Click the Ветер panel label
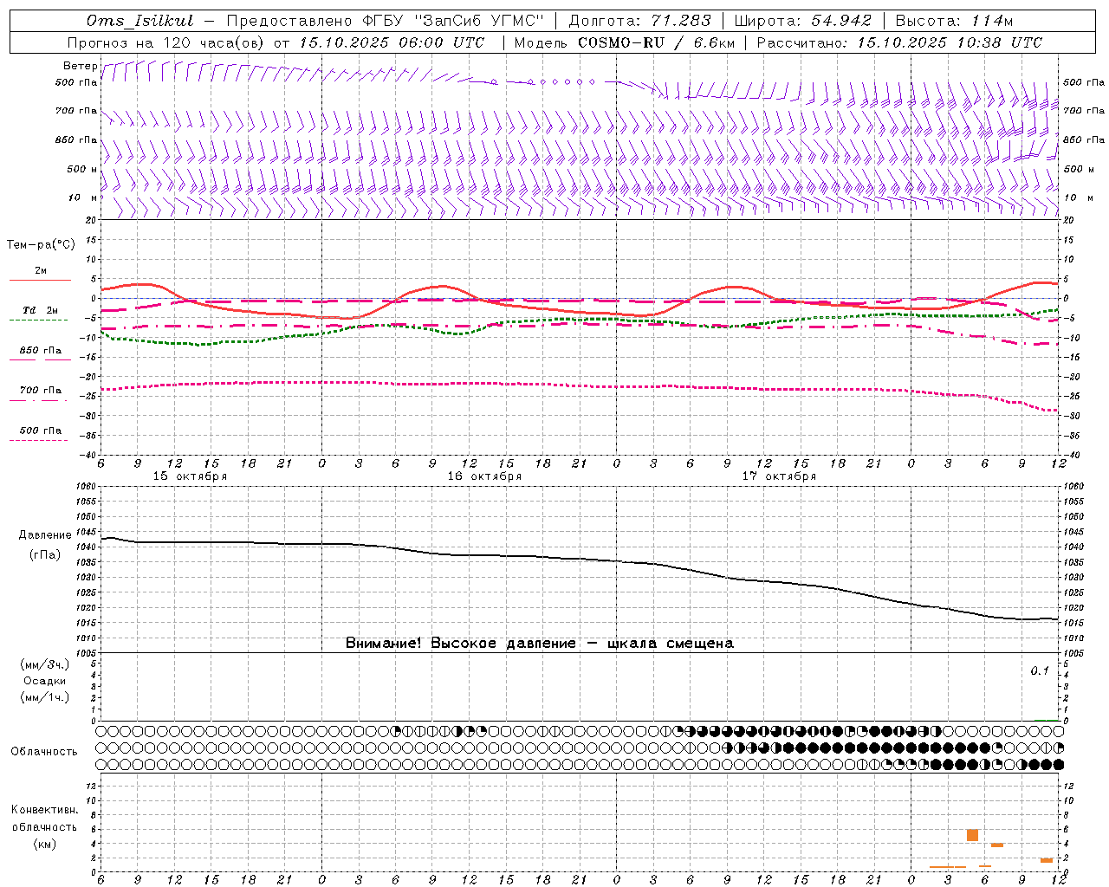This screenshot has width=1109, height=887. click(80, 66)
